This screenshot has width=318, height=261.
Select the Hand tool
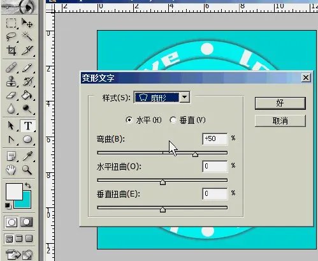[11, 170]
